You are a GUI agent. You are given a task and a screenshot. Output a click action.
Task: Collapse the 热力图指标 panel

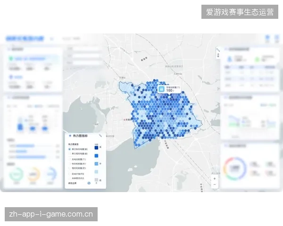click(100, 136)
